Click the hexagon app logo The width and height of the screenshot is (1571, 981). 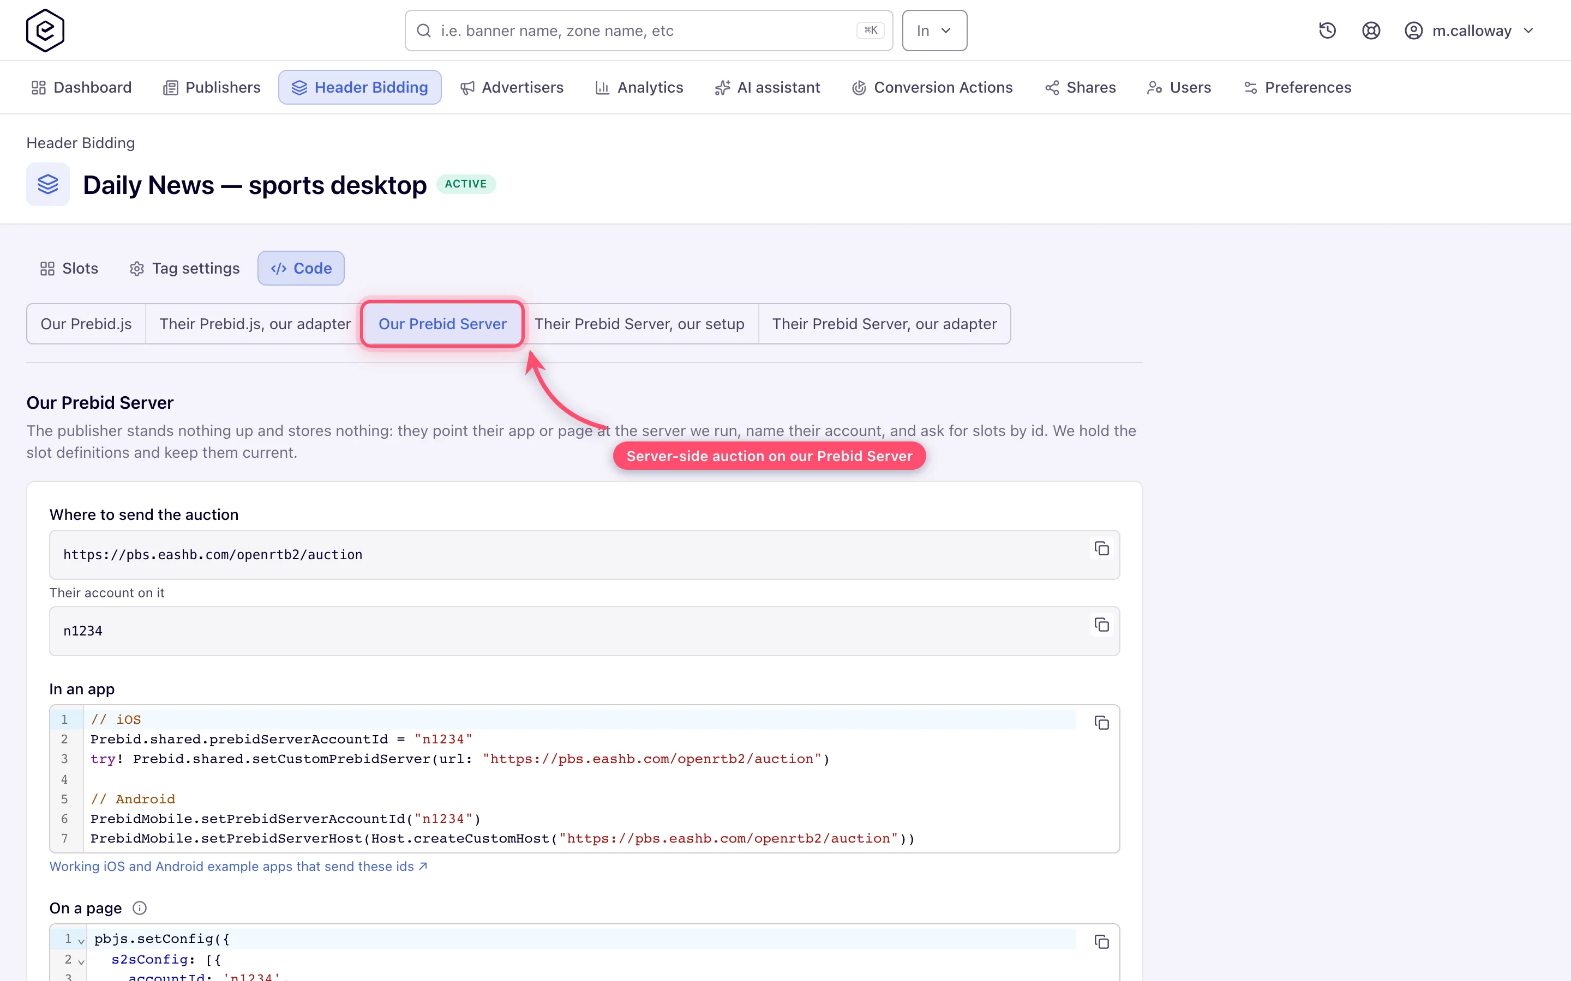[45, 31]
